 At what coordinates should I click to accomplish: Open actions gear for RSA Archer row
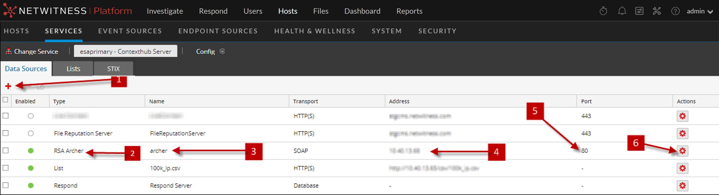[x=682, y=151]
